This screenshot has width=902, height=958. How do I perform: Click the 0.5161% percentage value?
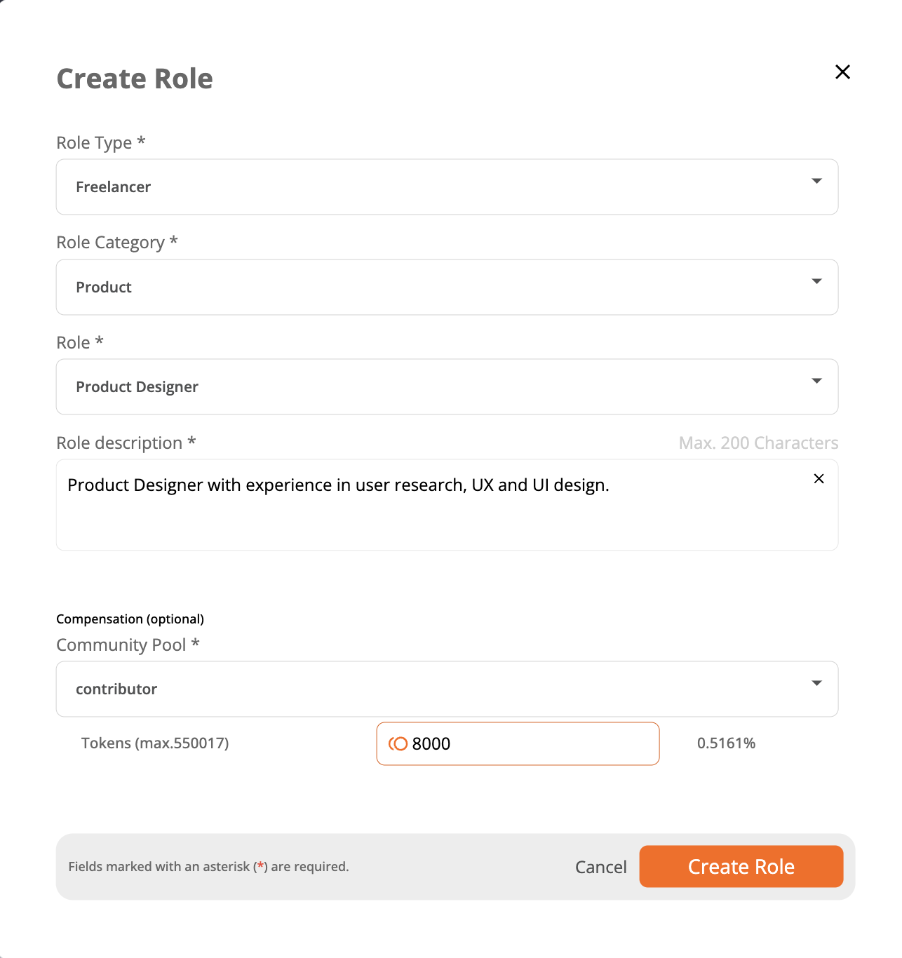pyautogui.click(x=726, y=743)
